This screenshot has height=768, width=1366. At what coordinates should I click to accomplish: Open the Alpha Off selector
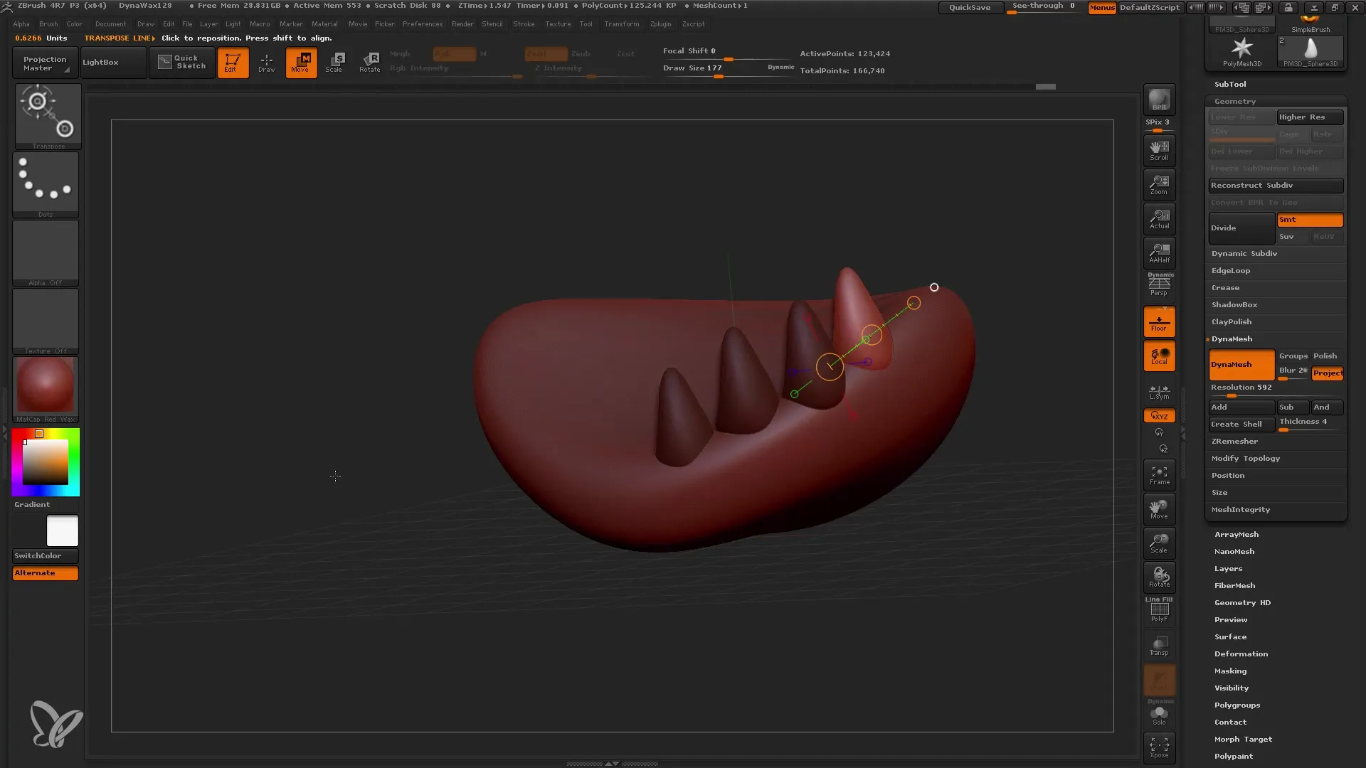46,252
